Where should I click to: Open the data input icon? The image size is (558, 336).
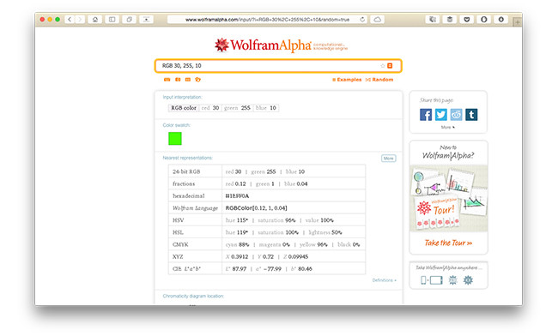pos(188,80)
